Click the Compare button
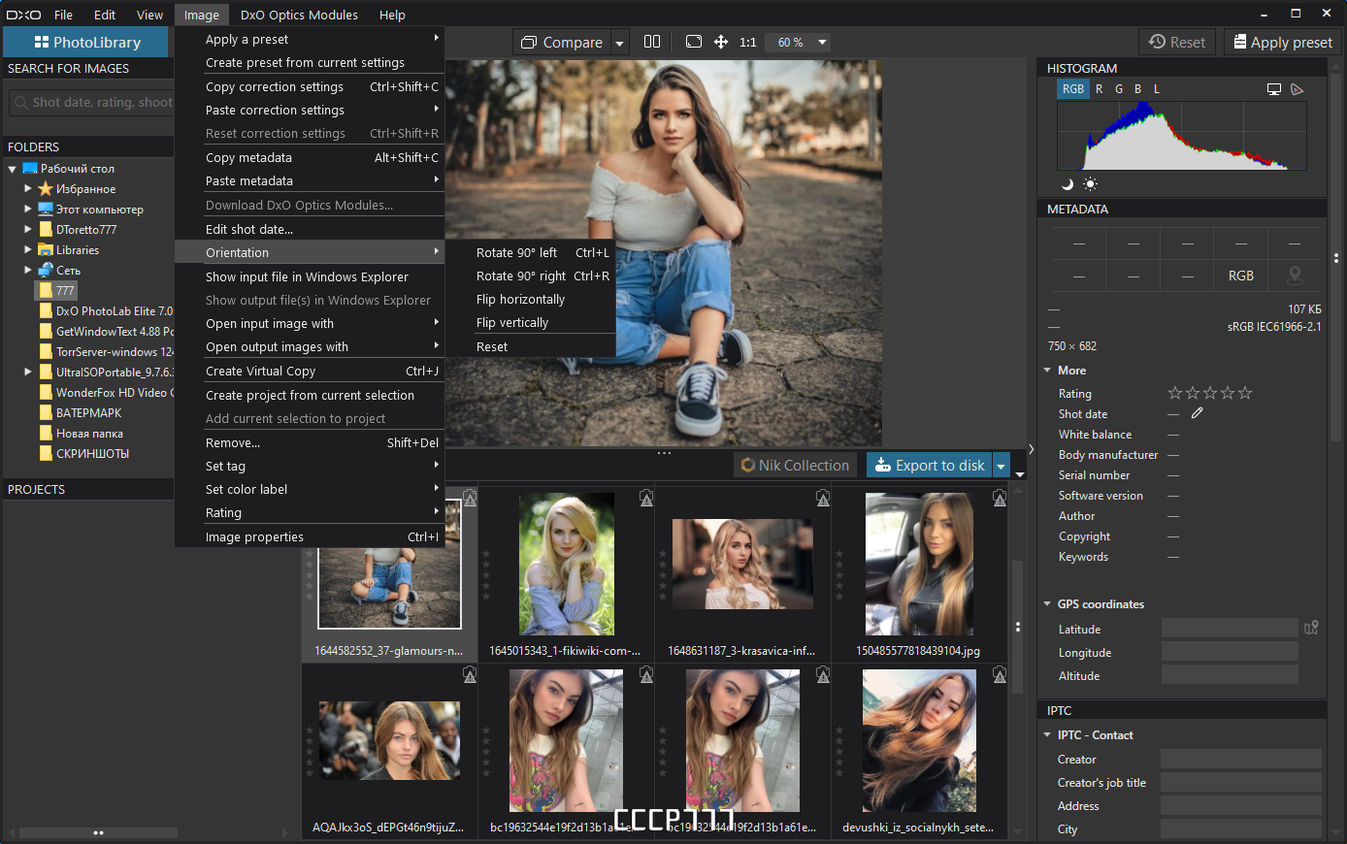Screen dimensions: 1347x844 click(563, 43)
